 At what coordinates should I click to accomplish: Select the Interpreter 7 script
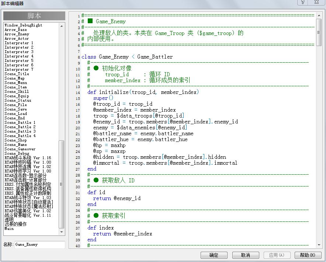[19, 70]
